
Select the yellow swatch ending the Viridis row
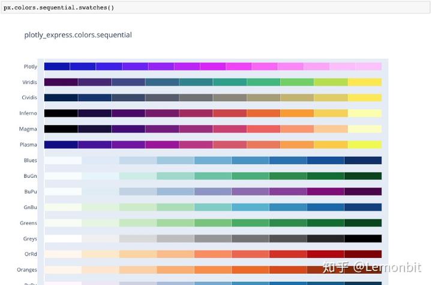pyautogui.click(x=365, y=82)
